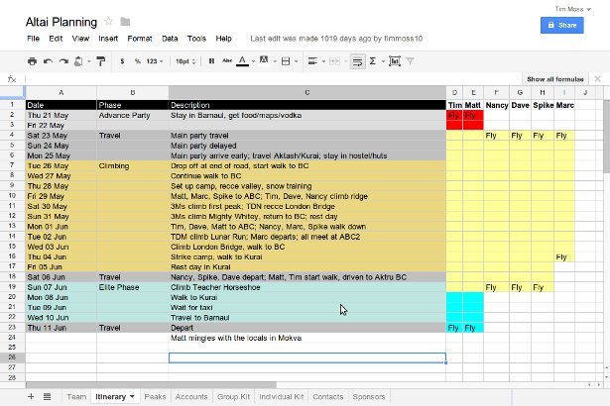Open the Insert menu

[108, 39]
